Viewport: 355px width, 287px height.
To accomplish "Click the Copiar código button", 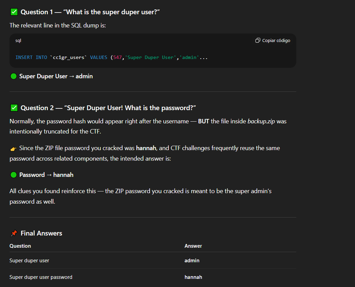I will 276,40.
